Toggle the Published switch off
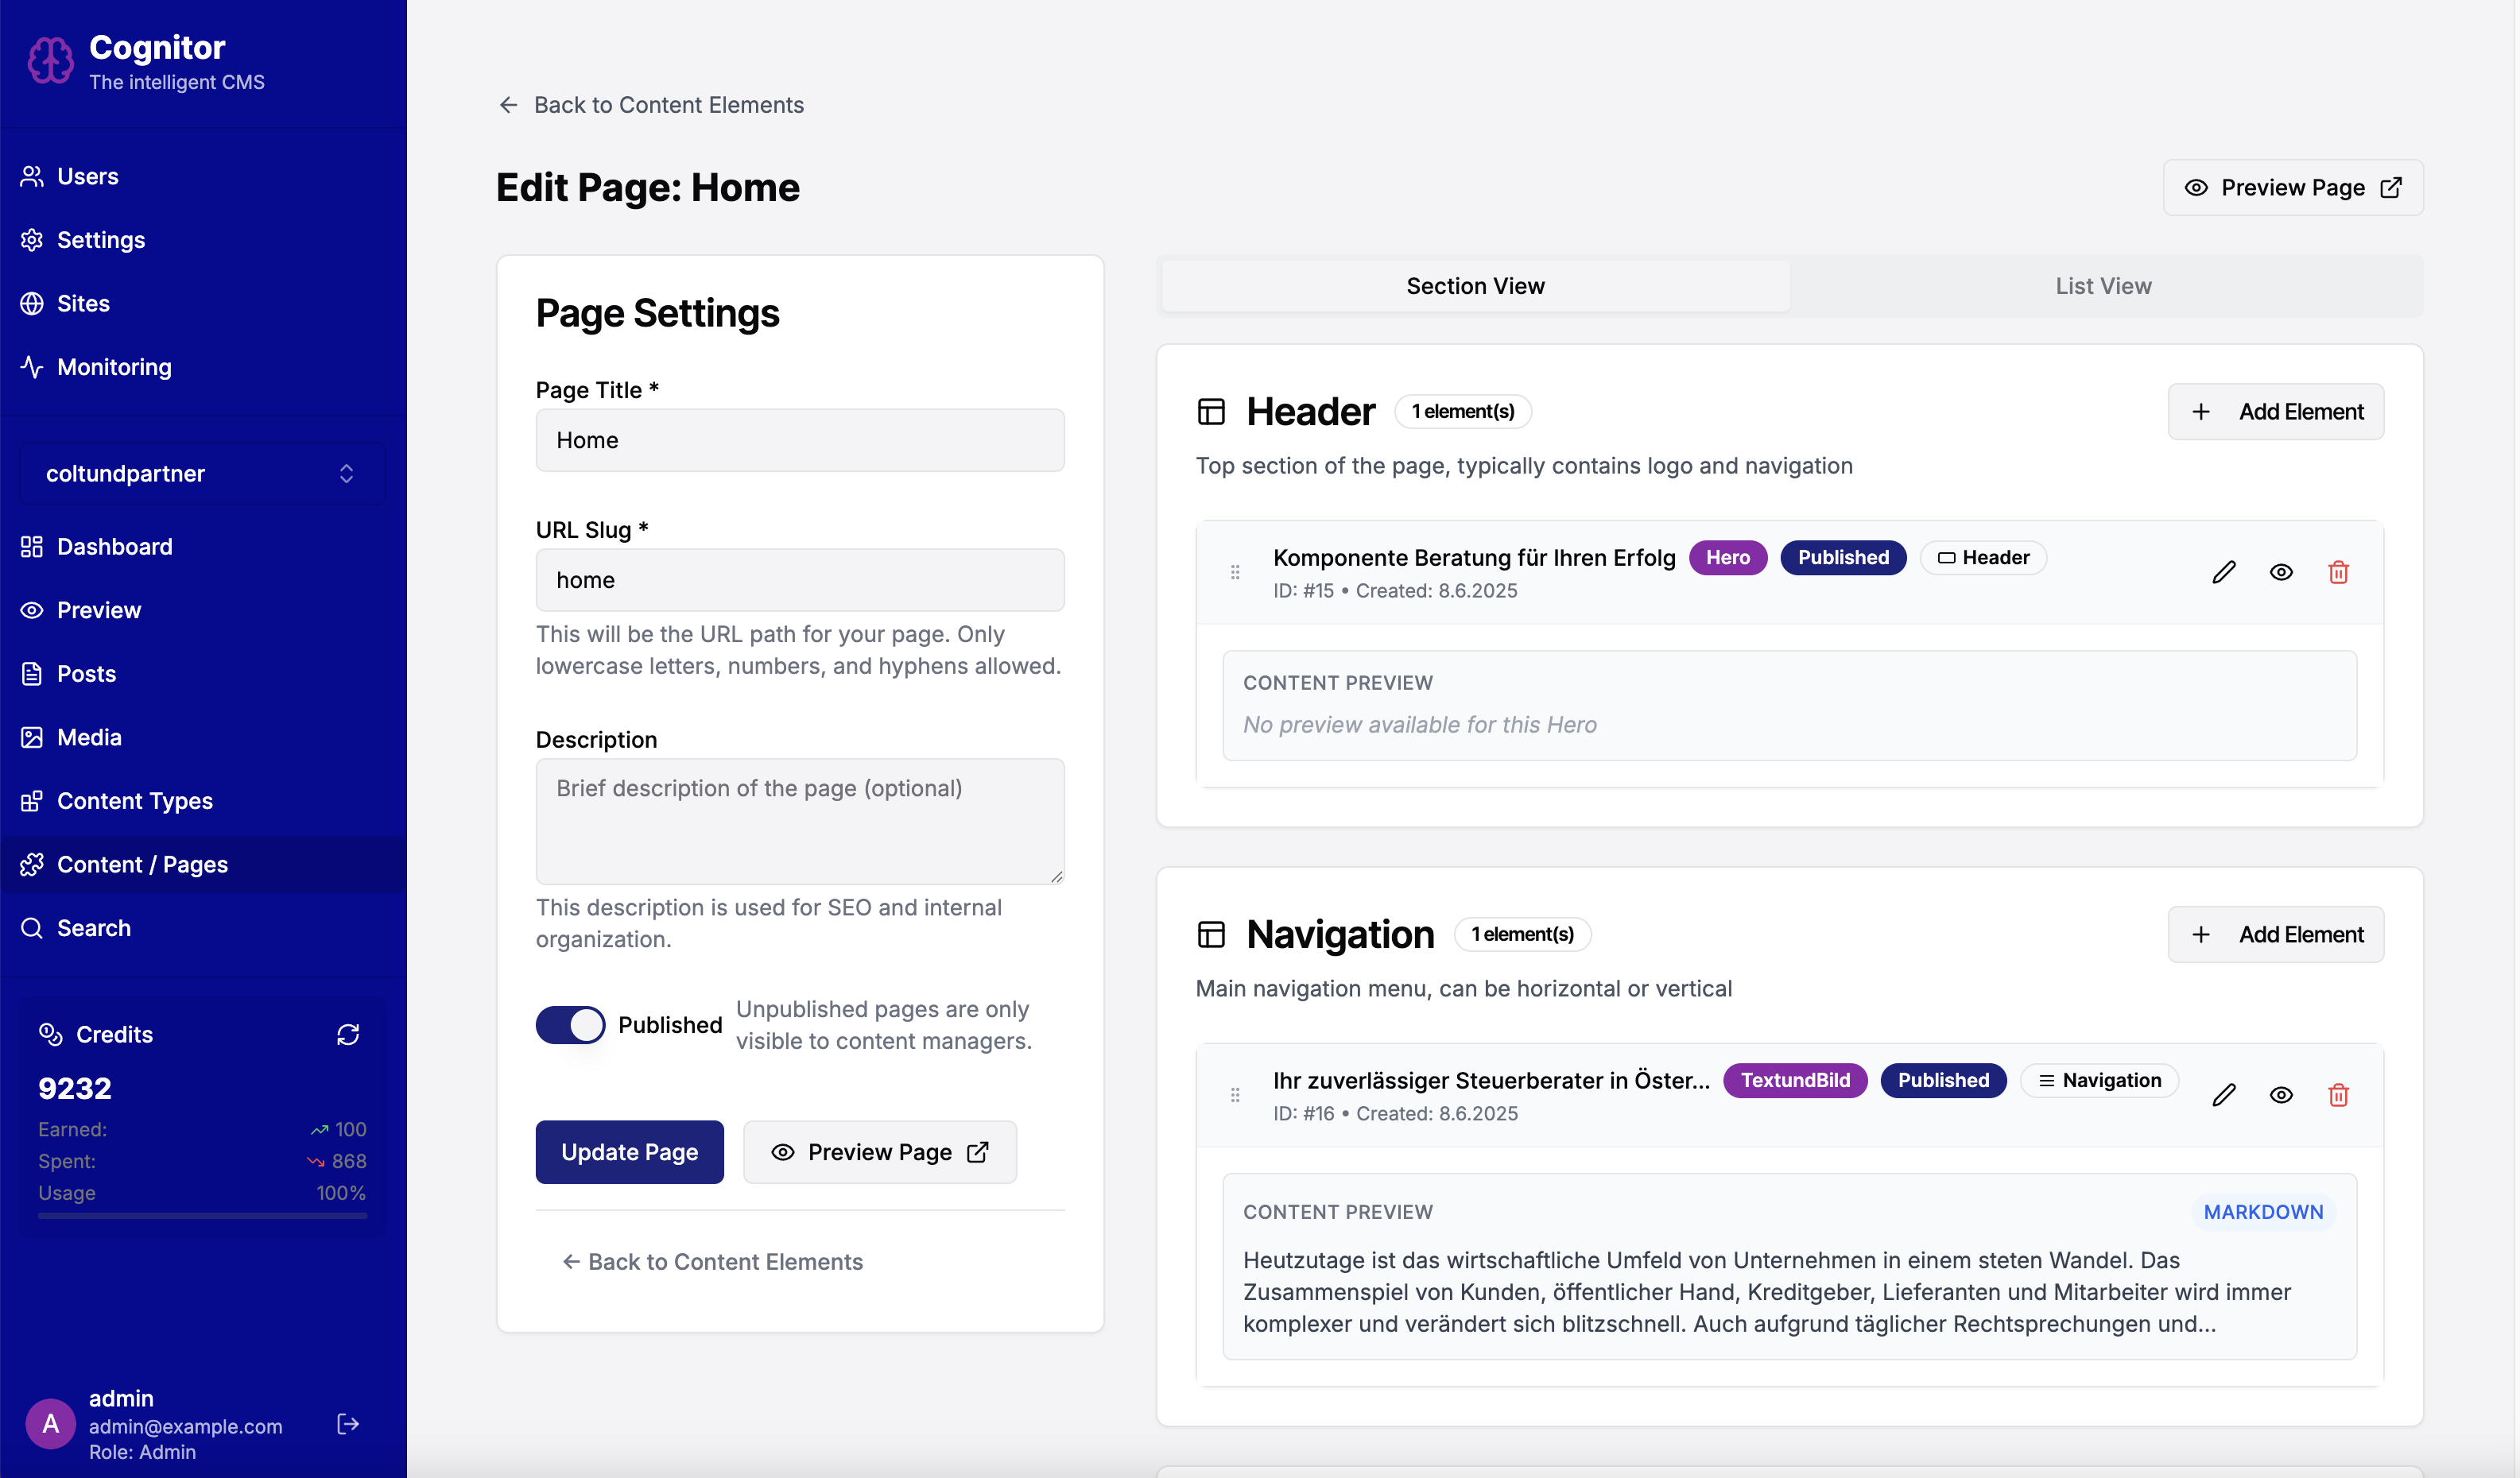 570,1024
